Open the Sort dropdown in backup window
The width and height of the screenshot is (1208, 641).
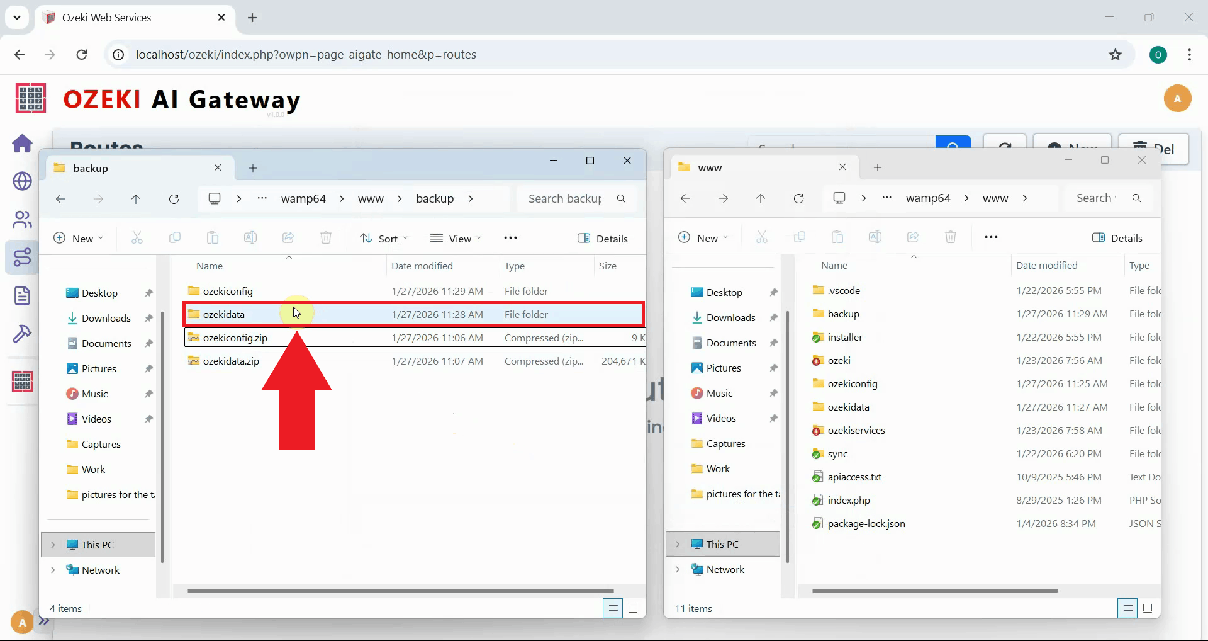[384, 239]
